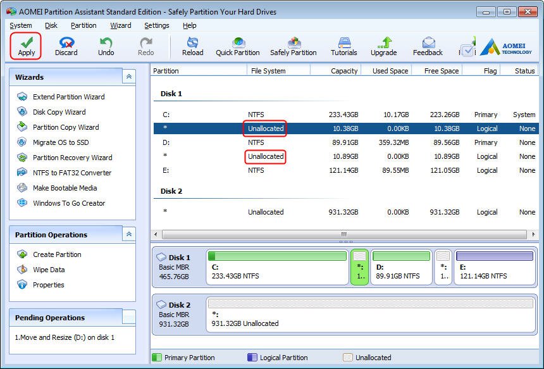Select the D: partition row
544x369 pixels.
346,142
